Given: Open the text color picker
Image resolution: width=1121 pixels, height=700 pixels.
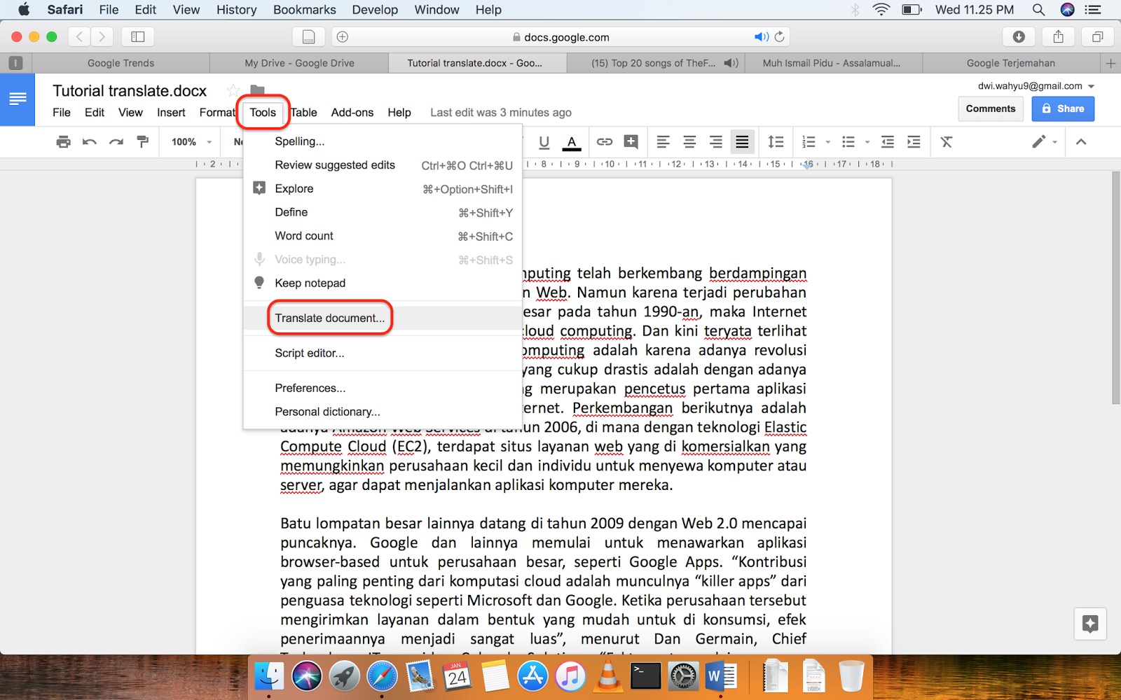Looking at the screenshot, I should pyautogui.click(x=572, y=143).
